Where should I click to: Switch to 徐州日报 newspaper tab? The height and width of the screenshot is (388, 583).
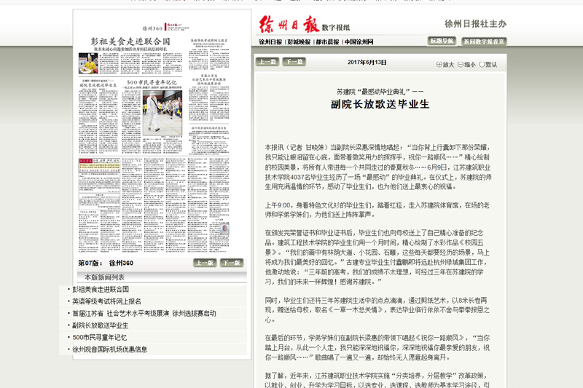pos(270,42)
